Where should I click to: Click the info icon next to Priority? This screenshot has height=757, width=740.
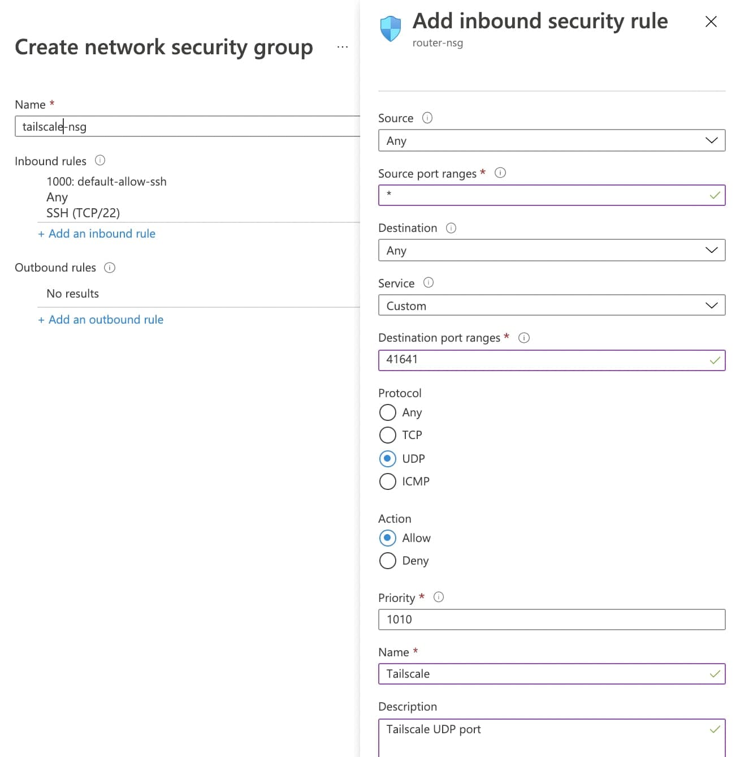(x=439, y=597)
